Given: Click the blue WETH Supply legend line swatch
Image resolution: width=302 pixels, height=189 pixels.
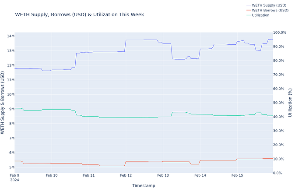Looking at the screenshot, I should 249,5.
